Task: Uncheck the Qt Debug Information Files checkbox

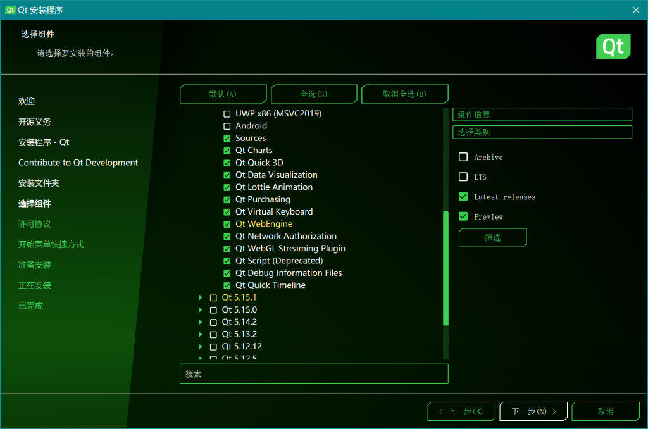Action: 227,273
